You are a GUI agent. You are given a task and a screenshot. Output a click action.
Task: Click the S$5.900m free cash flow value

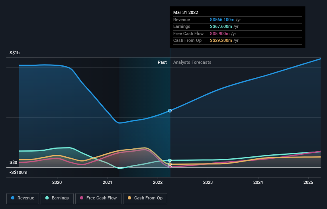219,34
